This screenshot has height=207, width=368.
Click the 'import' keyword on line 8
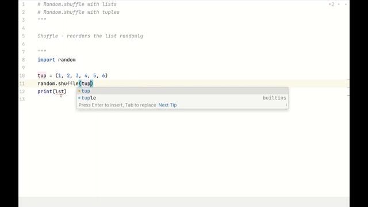pos(46,60)
